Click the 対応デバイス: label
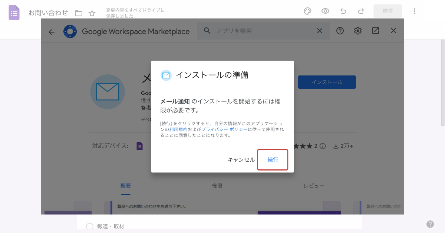Image resolution: width=445 pixels, height=233 pixels. pos(111,146)
